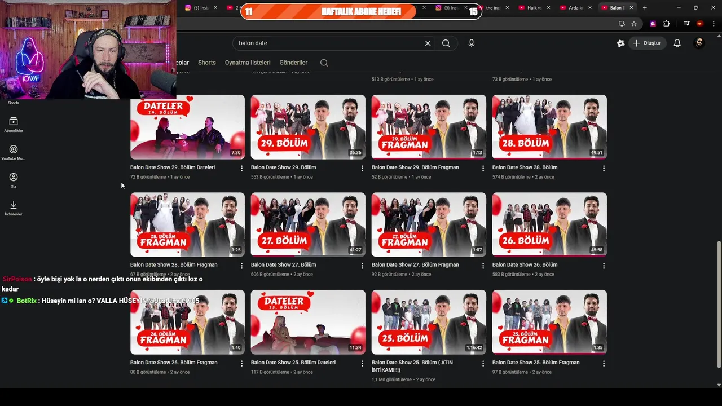722x406 pixels.
Task: Switch to the 'the inc' browser tab
Action: [493, 8]
